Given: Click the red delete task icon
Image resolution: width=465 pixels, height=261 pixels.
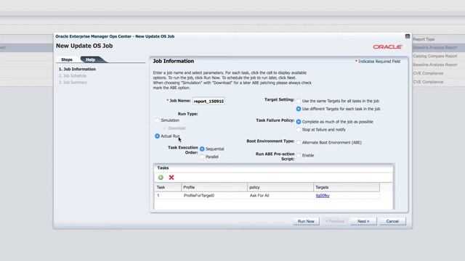Looking at the screenshot, I should coord(171,178).
